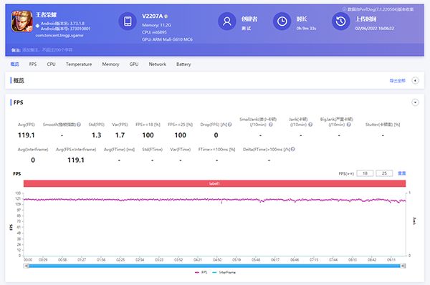The height and width of the screenshot is (285, 430).
Task: Open the overview tab
Action: (x=15, y=64)
